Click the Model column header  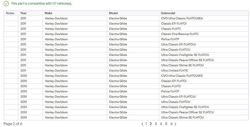pos(113,13)
